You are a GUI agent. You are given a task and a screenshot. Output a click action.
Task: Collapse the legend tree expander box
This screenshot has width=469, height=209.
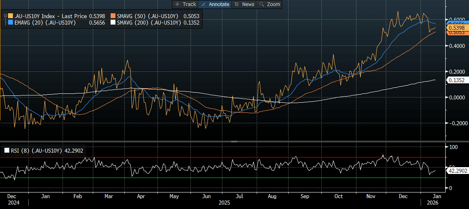(4, 16)
